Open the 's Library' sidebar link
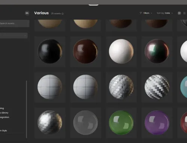The image size is (187, 143). point(4,113)
